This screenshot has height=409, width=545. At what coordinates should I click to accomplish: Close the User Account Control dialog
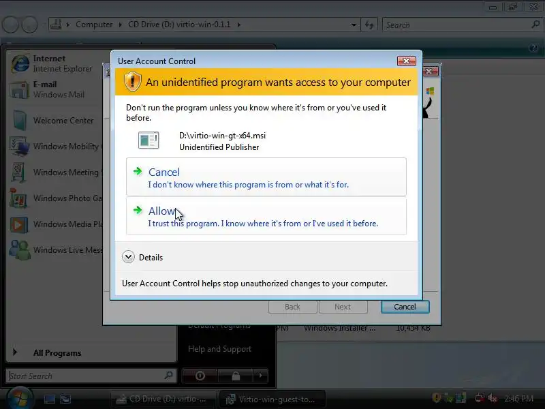[x=406, y=61]
